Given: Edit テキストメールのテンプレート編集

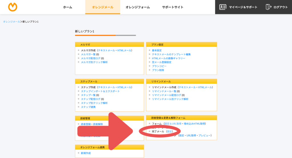Looking at the screenshot, I should click(171, 54).
